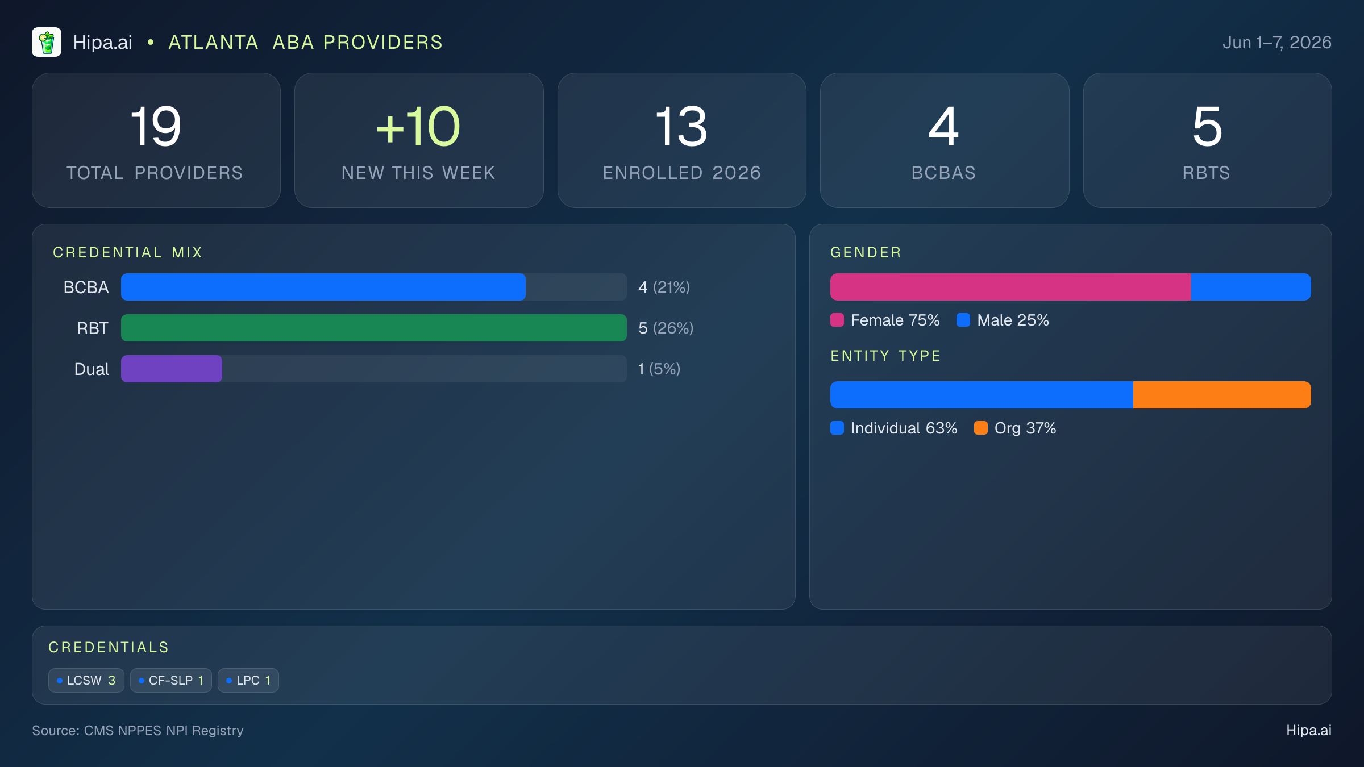The image size is (1364, 767).
Task: Click the Dual row label
Action: (92, 369)
